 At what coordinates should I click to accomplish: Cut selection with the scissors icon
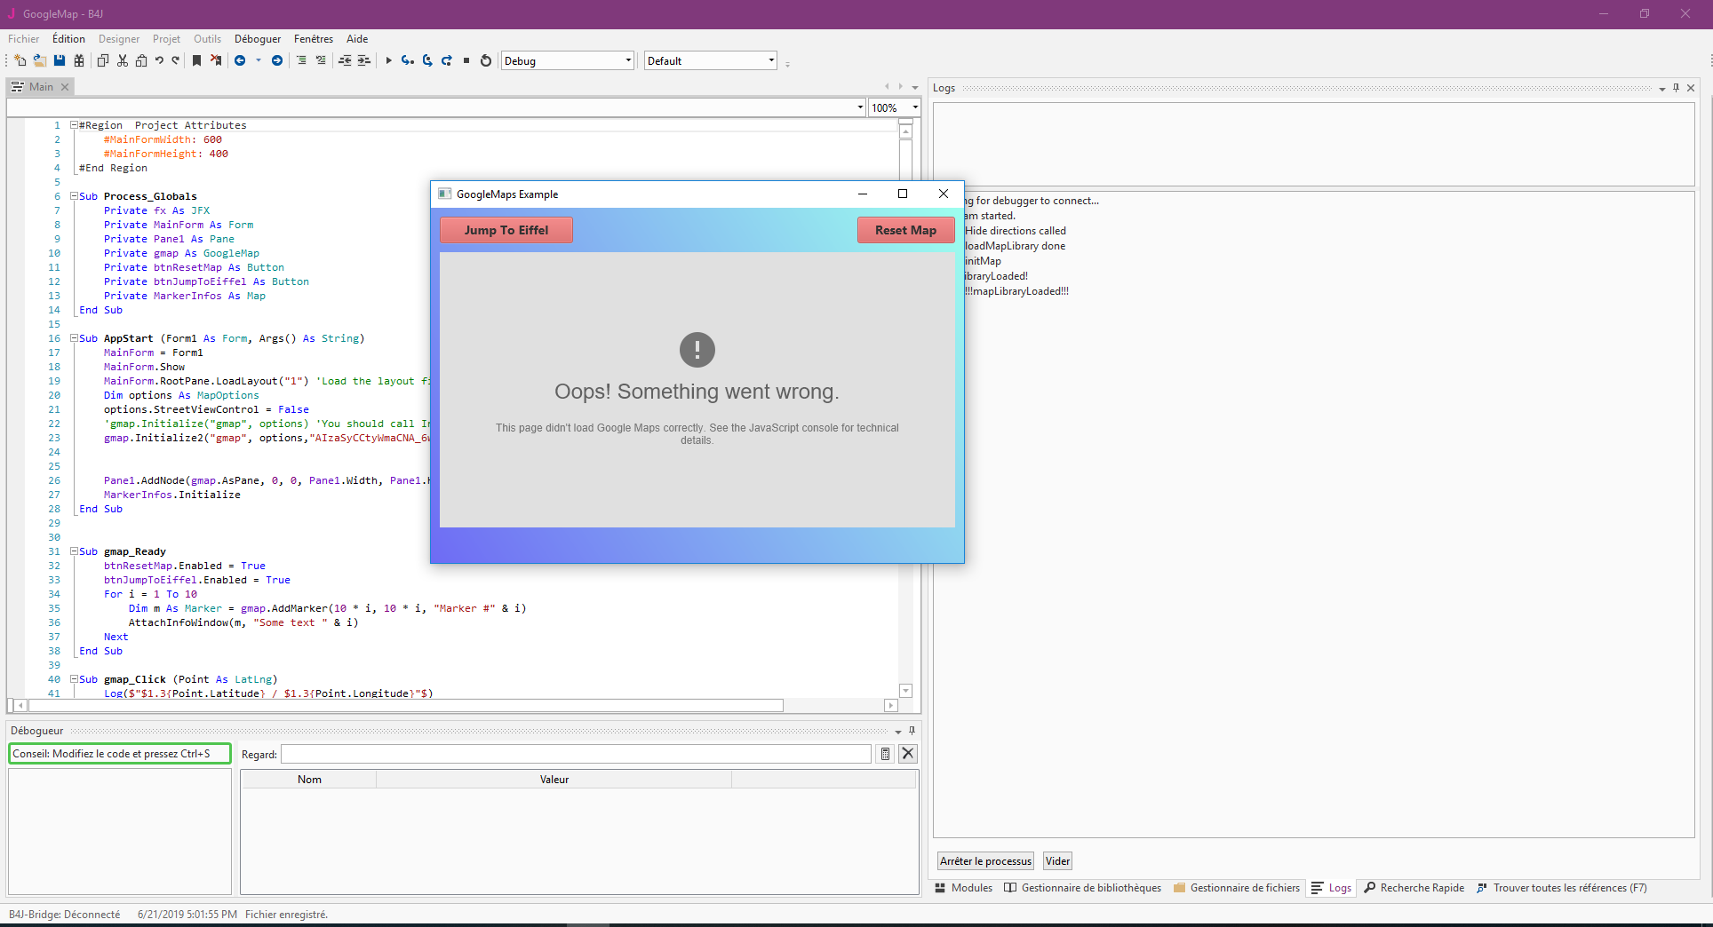point(122,60)
